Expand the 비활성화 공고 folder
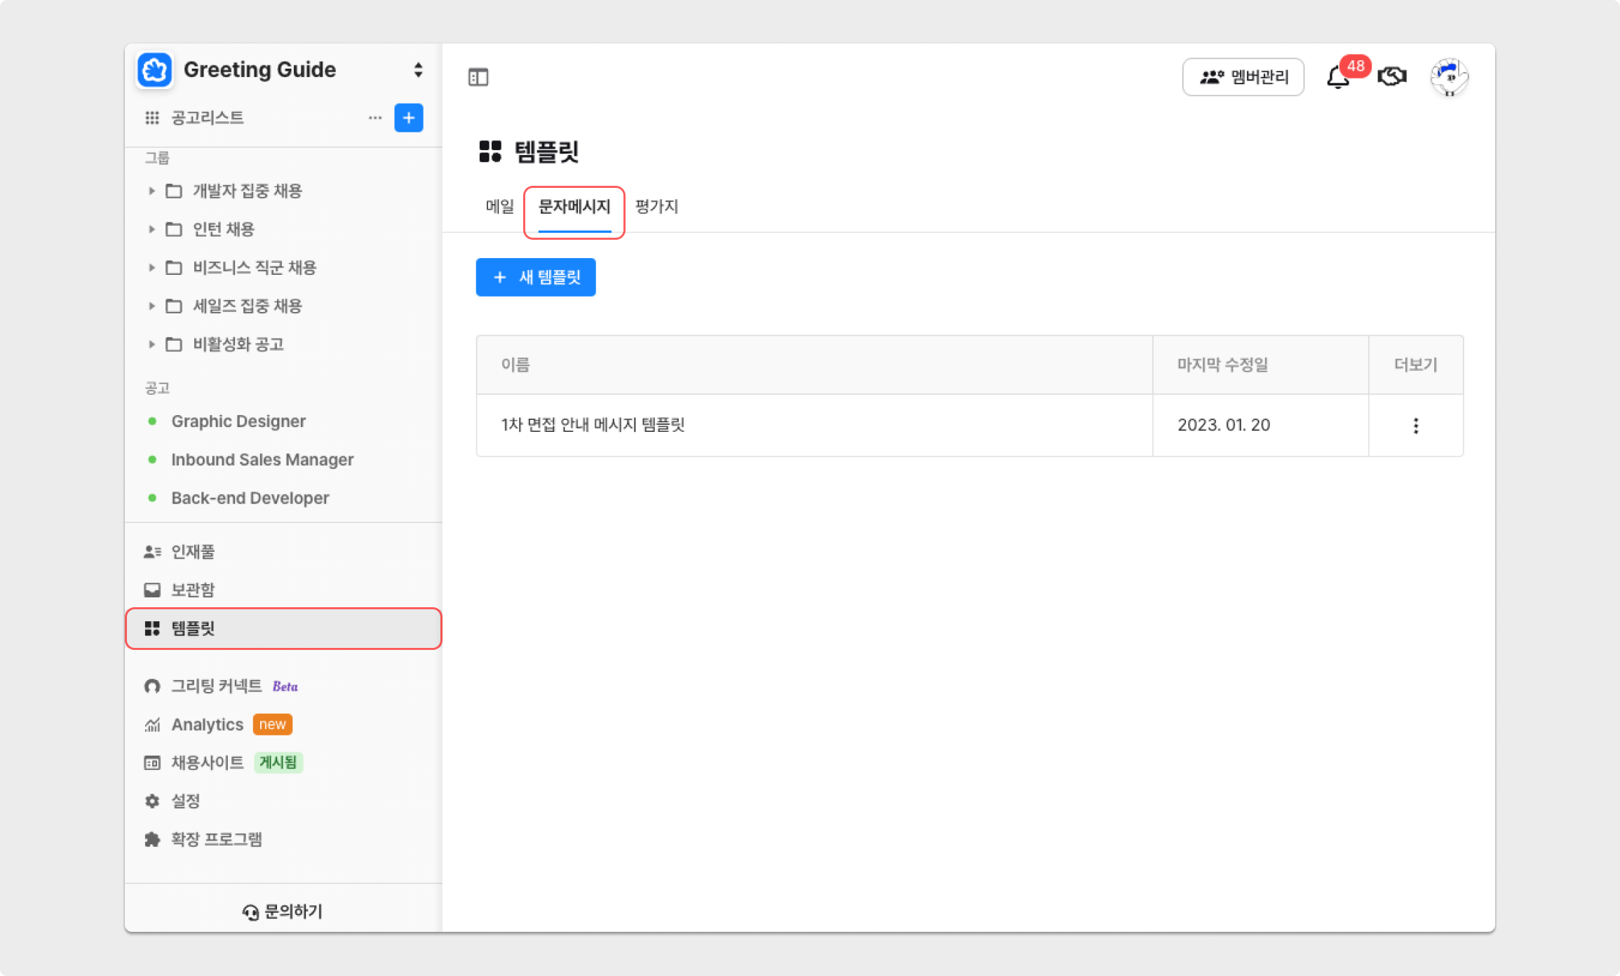Image resolution: width=1620 pixels, height=976 pixels. click(151, 344)
